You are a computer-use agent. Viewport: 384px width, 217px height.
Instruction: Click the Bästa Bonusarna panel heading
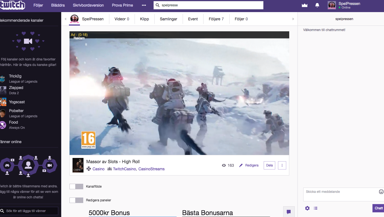coord(207,213)
